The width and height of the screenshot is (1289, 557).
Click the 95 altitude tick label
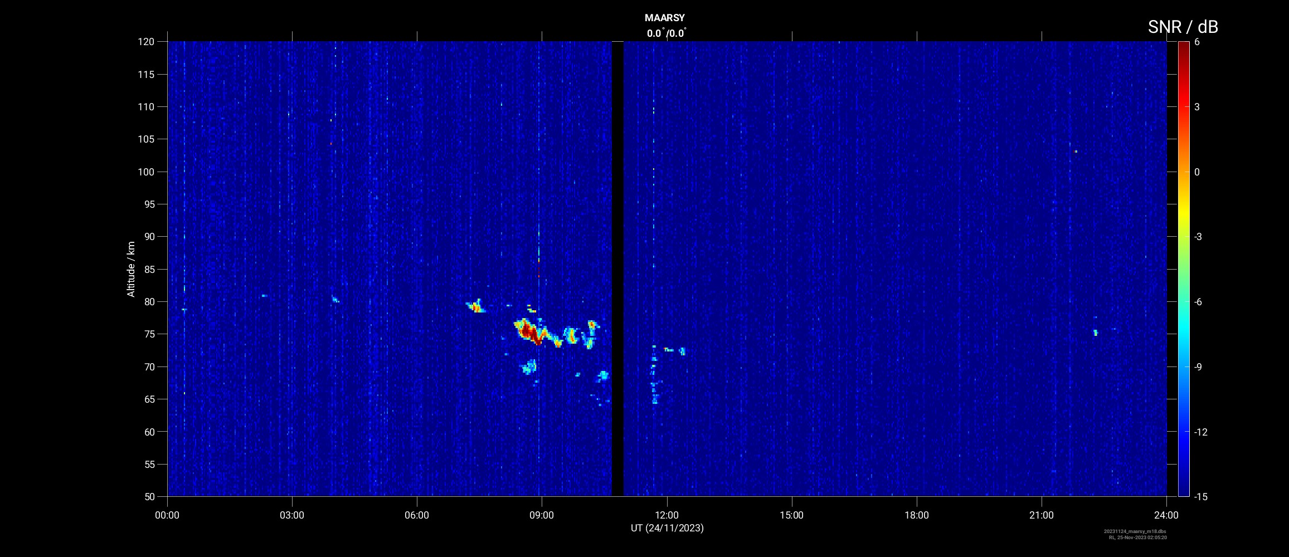coord(149,204)
